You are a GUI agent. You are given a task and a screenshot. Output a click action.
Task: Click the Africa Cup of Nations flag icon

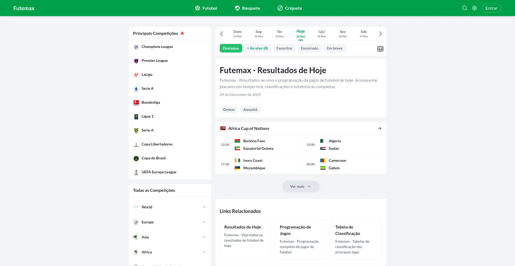223,128
